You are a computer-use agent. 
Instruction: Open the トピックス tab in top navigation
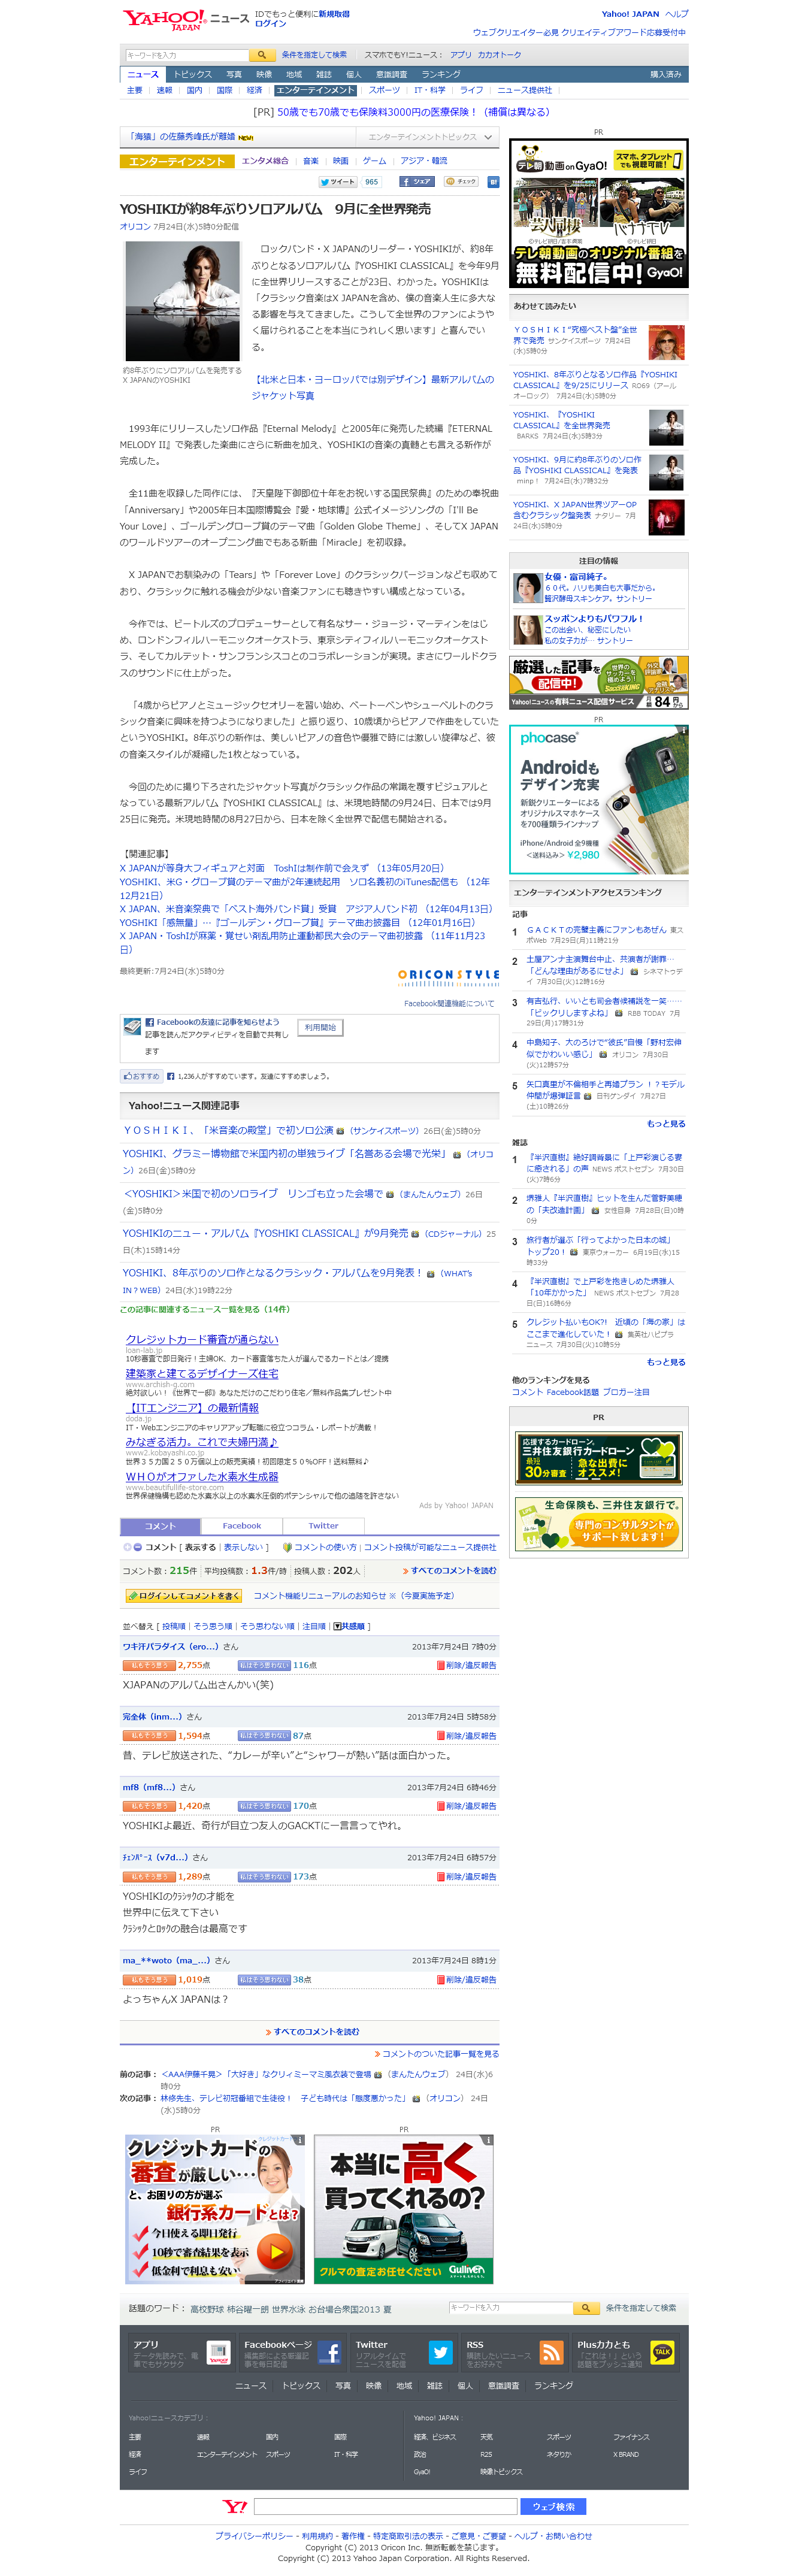tap(192, 75)
